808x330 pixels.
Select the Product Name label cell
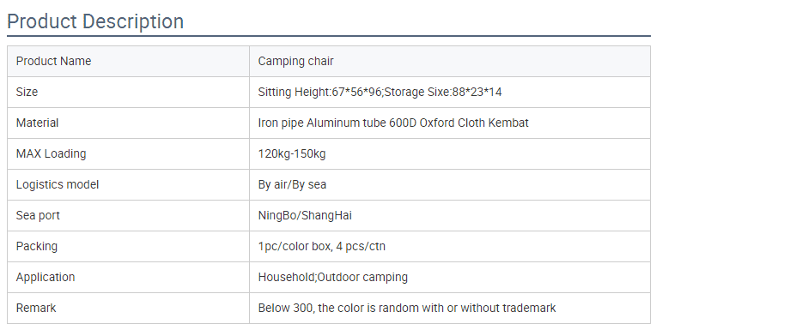click(128, 61)
